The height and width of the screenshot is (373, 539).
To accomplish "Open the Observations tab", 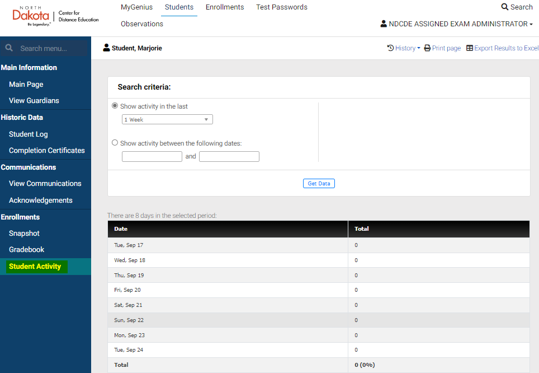I will [x=142, y=24].
